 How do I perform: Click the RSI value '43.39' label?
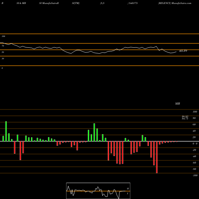point(183,51)
